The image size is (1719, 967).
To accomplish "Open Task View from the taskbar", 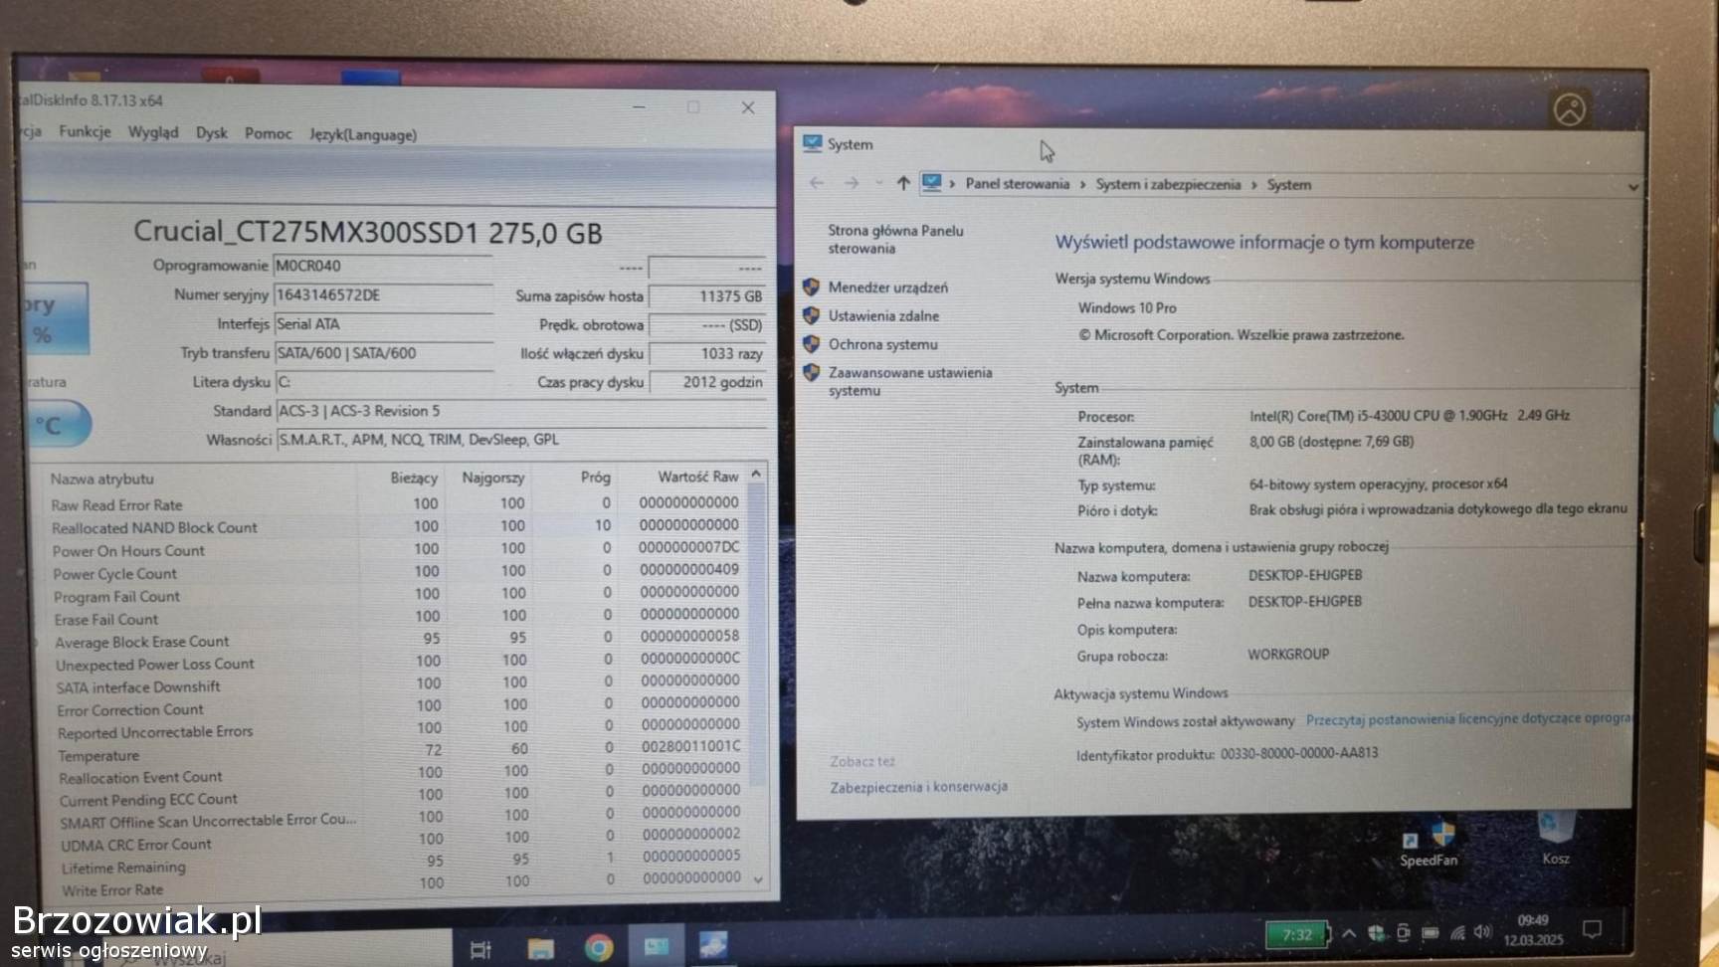I will pyautogui.click(x=480, y=949).
